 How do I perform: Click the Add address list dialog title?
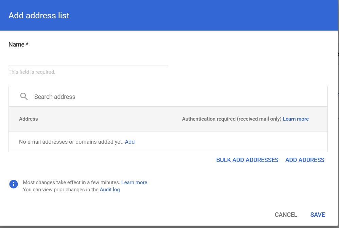click(x=39, y=16)
